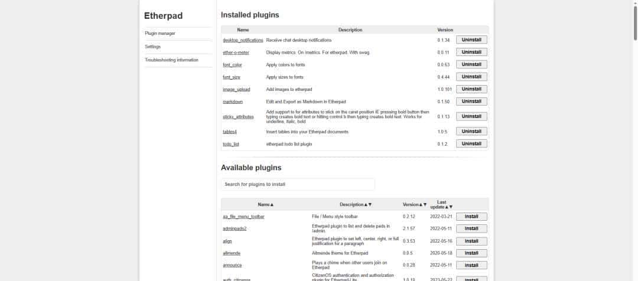
Task: Open Troubleshooting information page
Action: (x=171, y=60)
